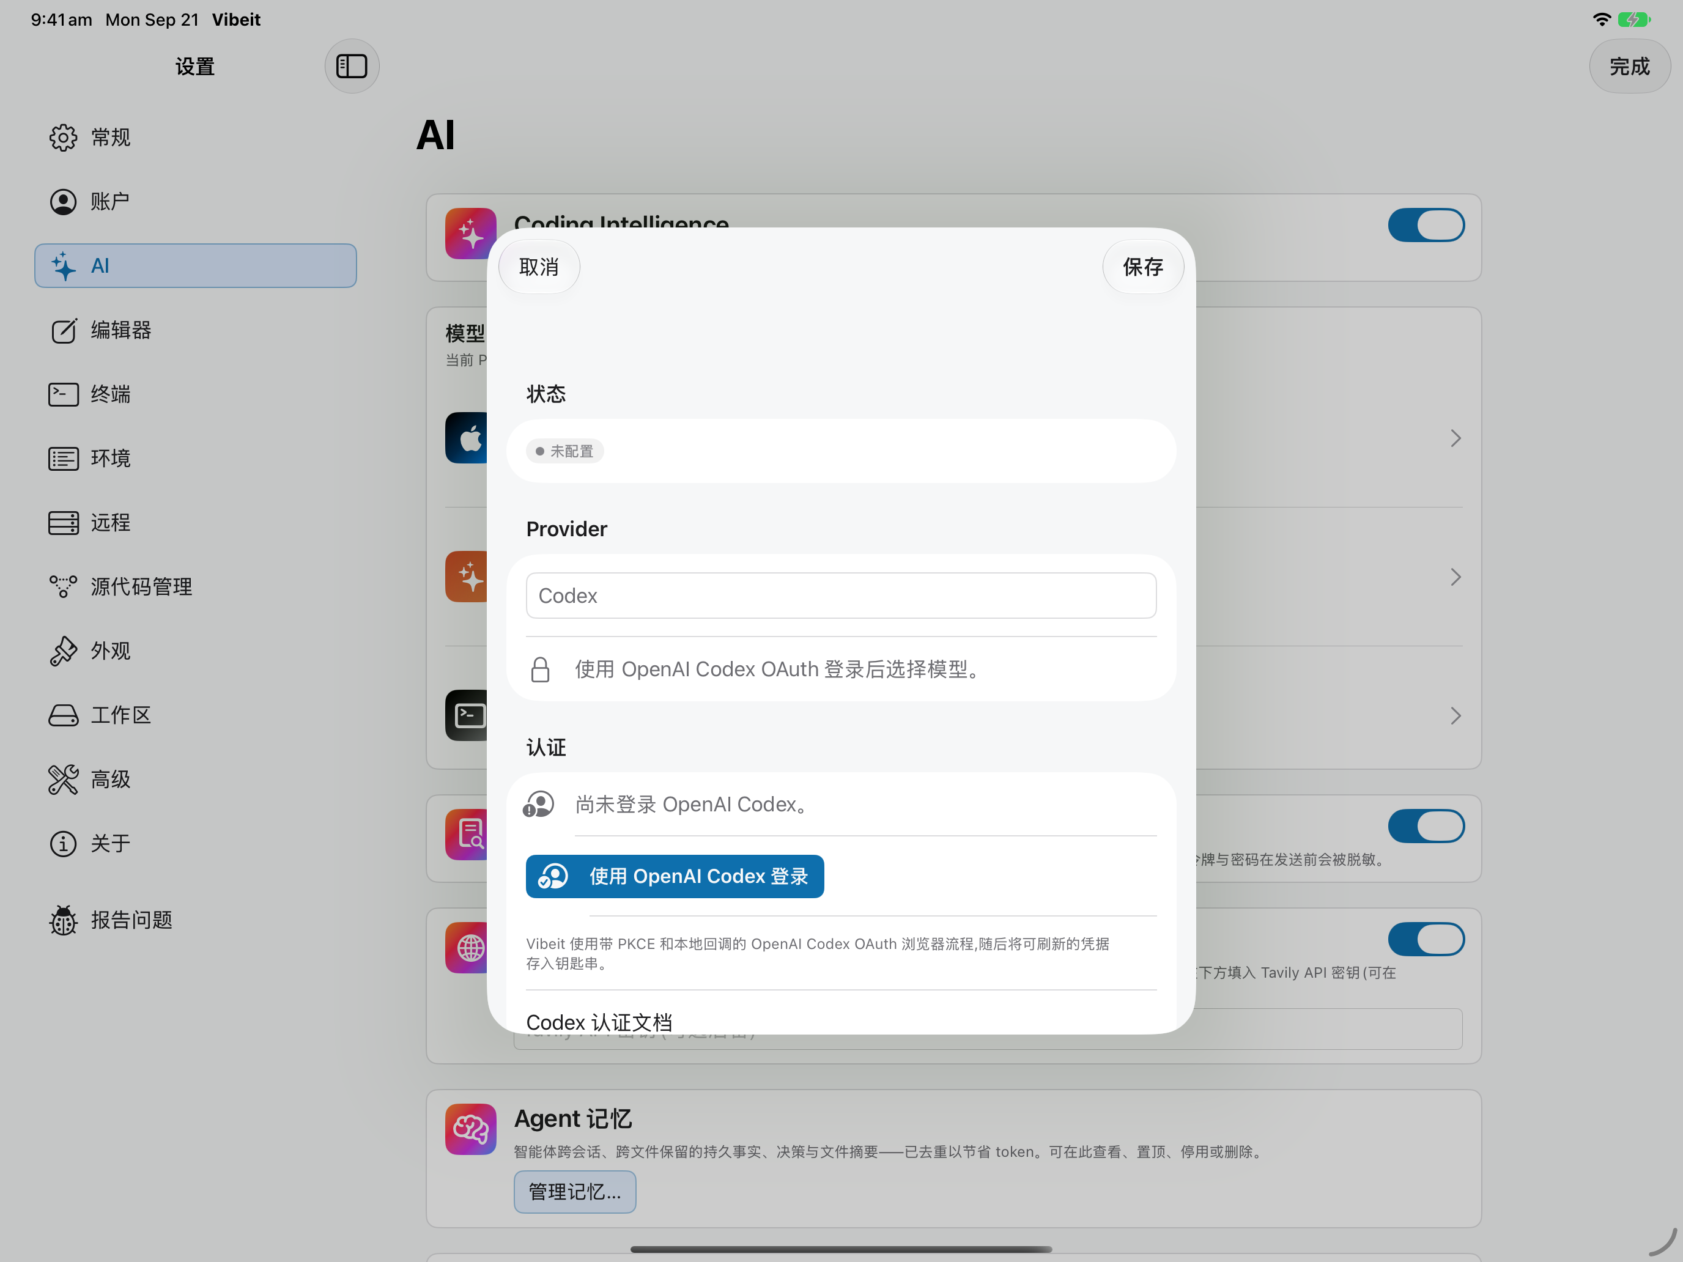Show the 关于 settings section

click(x=196, y=844)
